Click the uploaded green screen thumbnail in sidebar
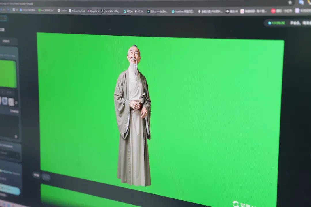Screen dimensions: 311x207 [8, 74]
